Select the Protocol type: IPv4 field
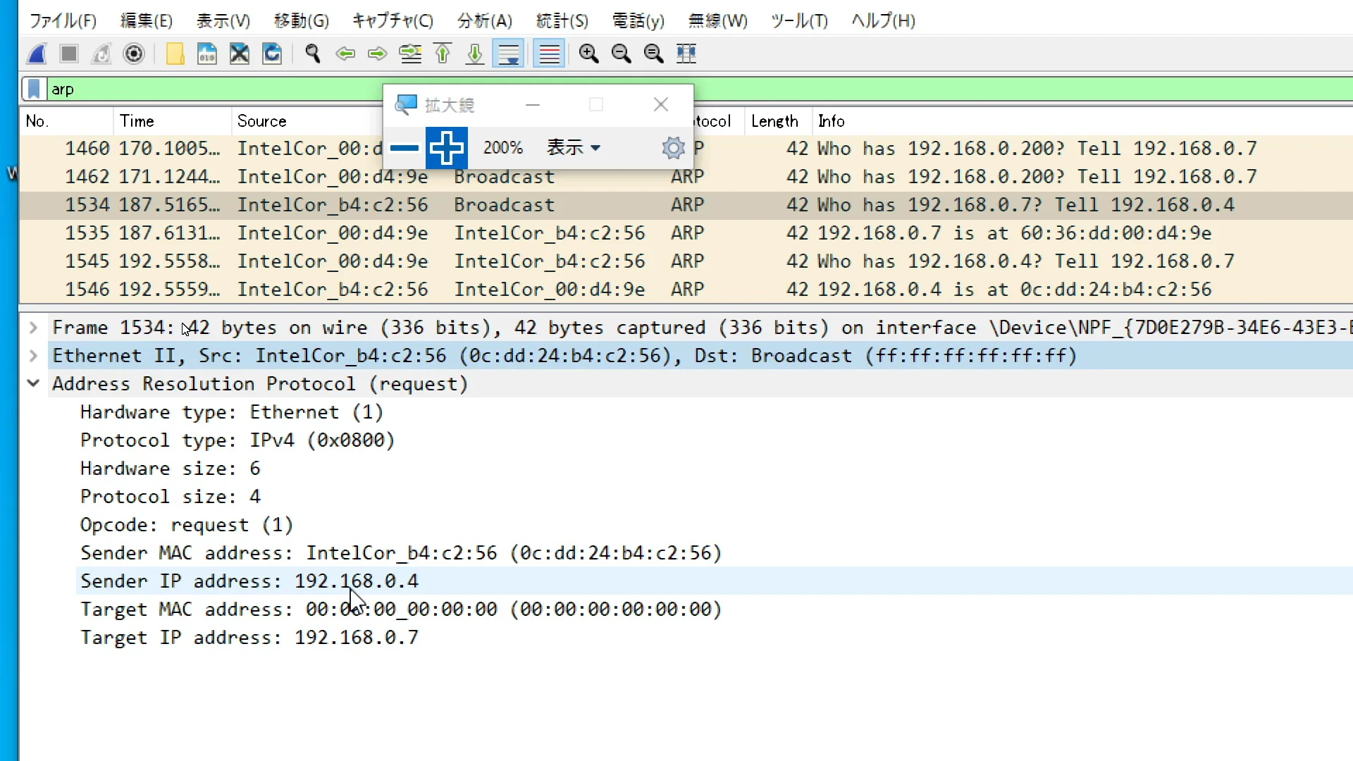Viewport: 1353px width, 761px height. point(237,440)
